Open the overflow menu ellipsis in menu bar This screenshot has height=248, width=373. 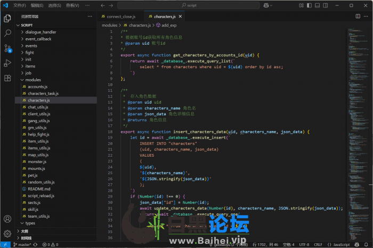coord(87,5)
